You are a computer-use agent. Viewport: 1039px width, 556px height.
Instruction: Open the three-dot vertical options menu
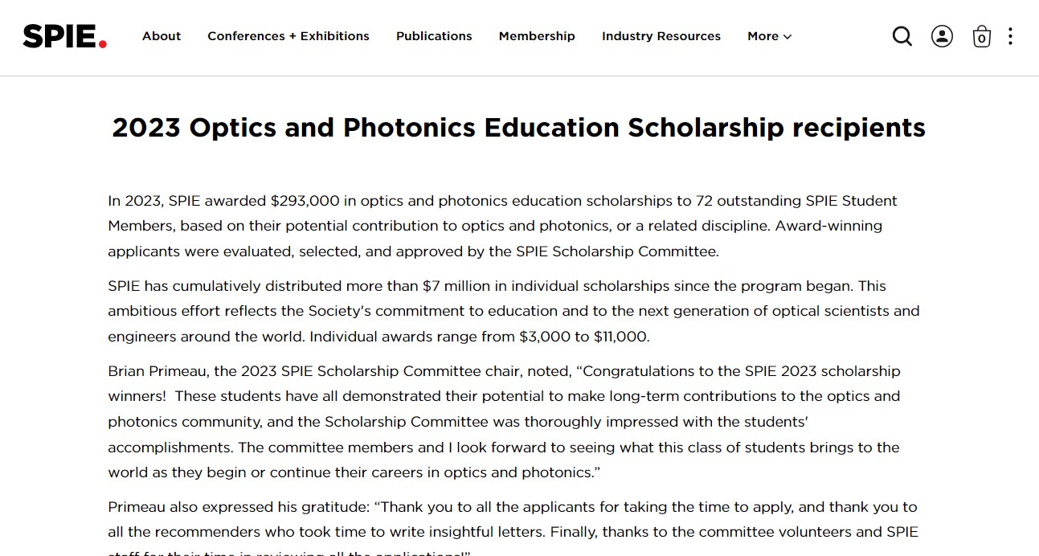tap(1010, 36)
